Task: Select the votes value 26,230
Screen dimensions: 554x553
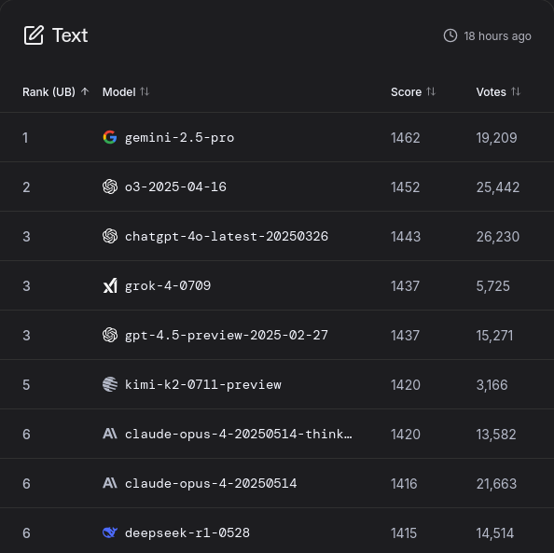Action: click(498, 237)
